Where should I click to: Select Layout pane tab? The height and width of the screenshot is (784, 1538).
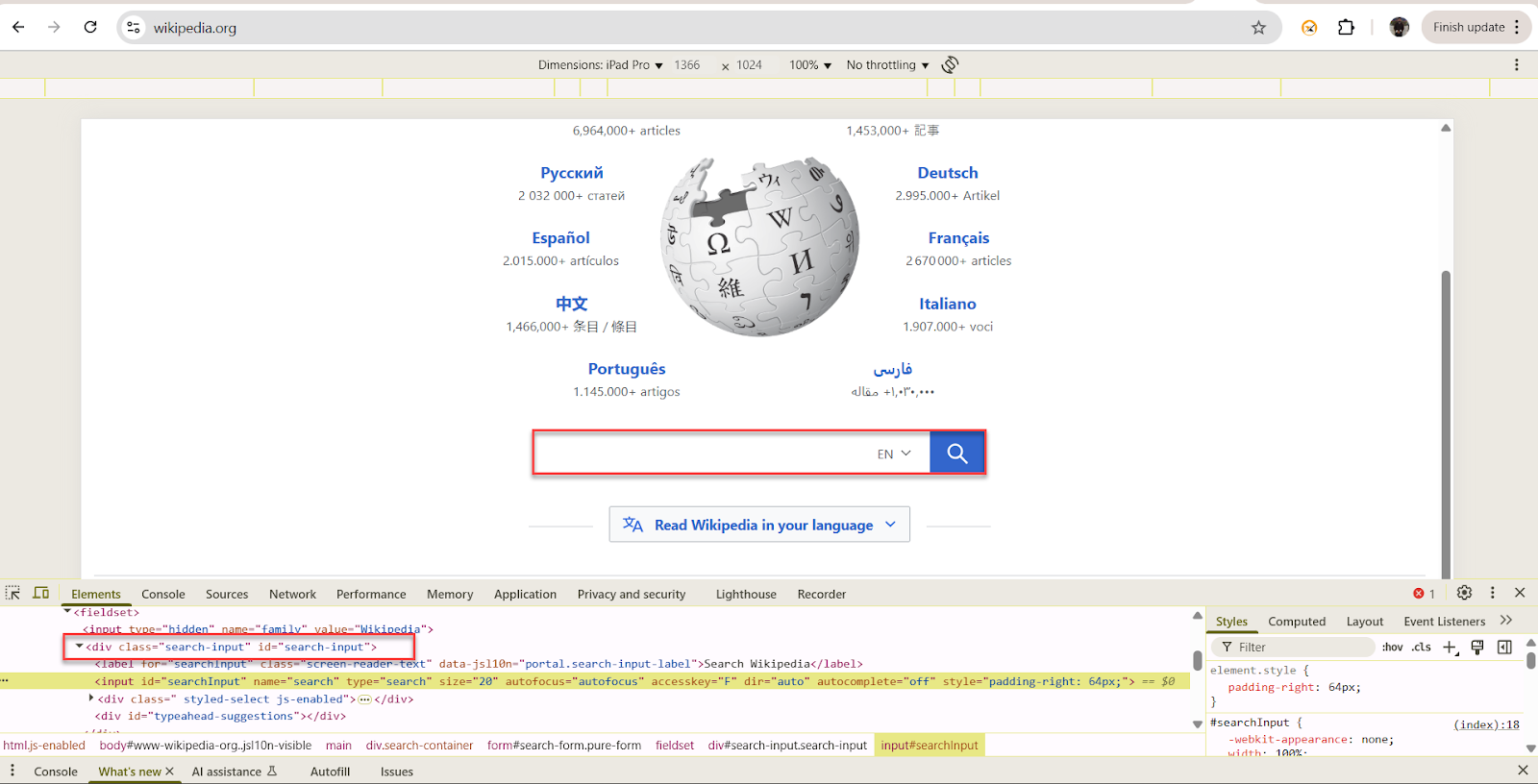point(1365,622)
